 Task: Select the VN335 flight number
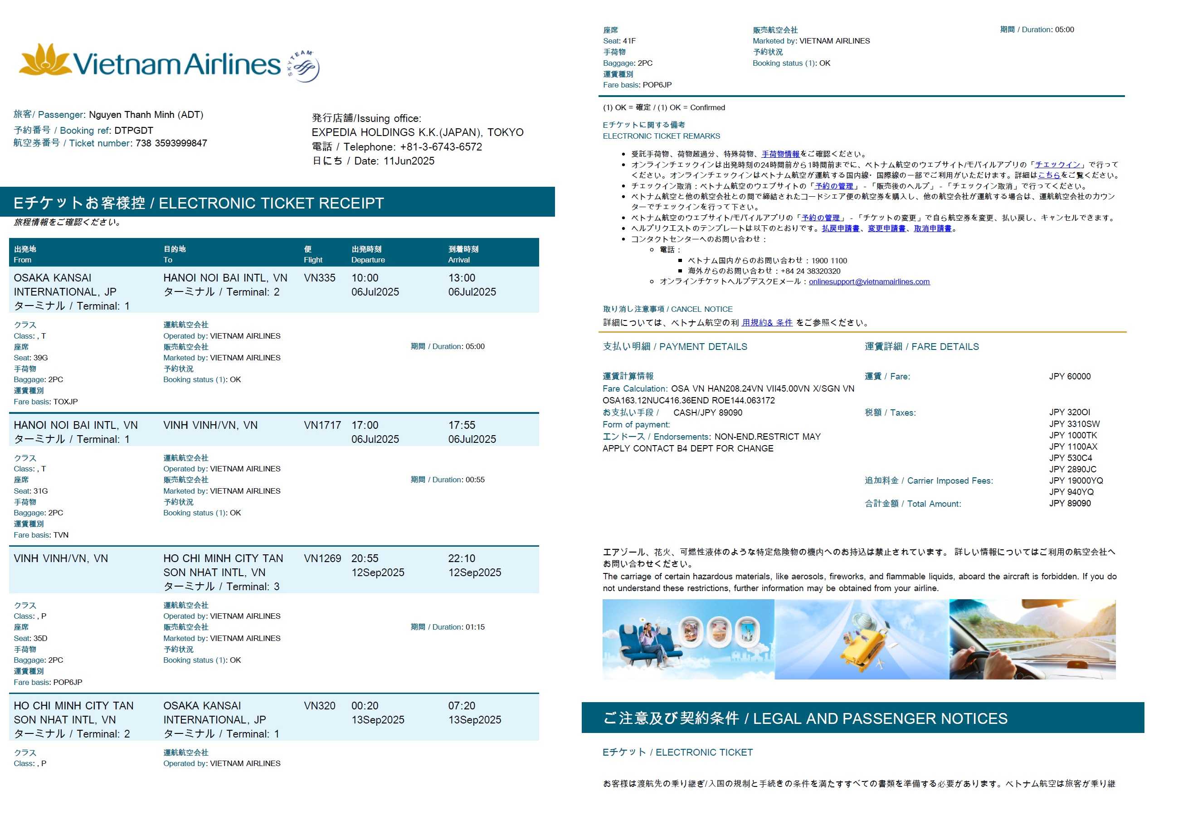[319, 278]
